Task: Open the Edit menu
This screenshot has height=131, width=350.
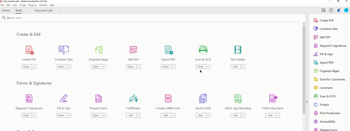Action: click(8, 5)
